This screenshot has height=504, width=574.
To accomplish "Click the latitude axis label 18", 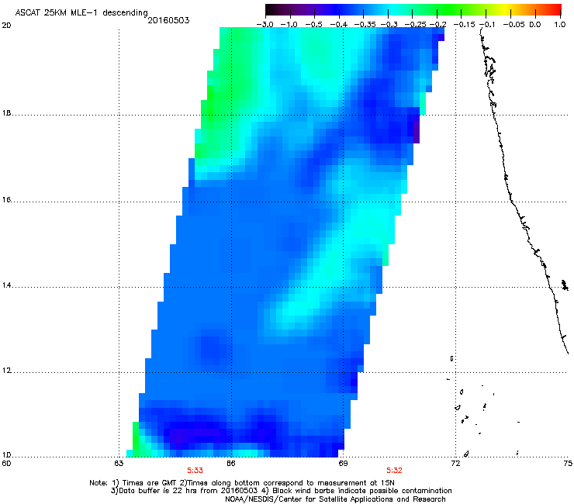I will click(6, 113).
